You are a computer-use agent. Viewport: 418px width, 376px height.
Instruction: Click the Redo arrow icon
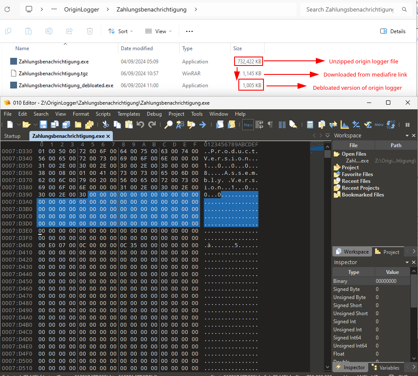(x=152, y=124)
